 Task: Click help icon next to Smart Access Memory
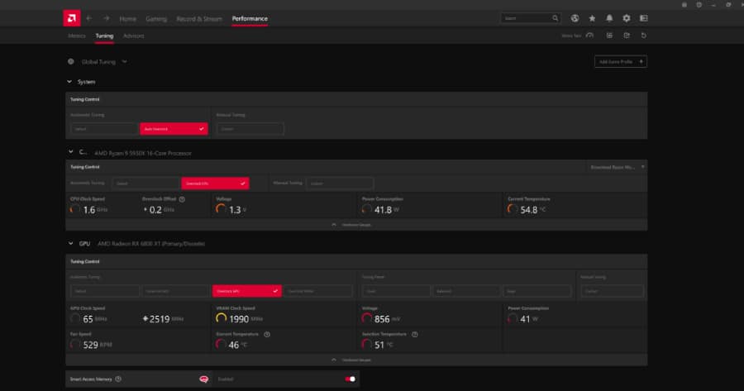click(x=118, y=379)
